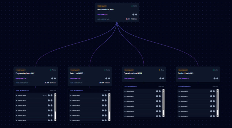Click second agent dot on Executive Lead #001
Image resolution: width=232 pixels, height=128 pixels.
click(136, 14)
